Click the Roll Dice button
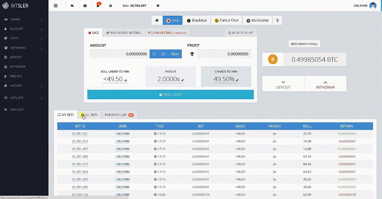The height and width of the screenshot is (199, 382). point(170,95)
